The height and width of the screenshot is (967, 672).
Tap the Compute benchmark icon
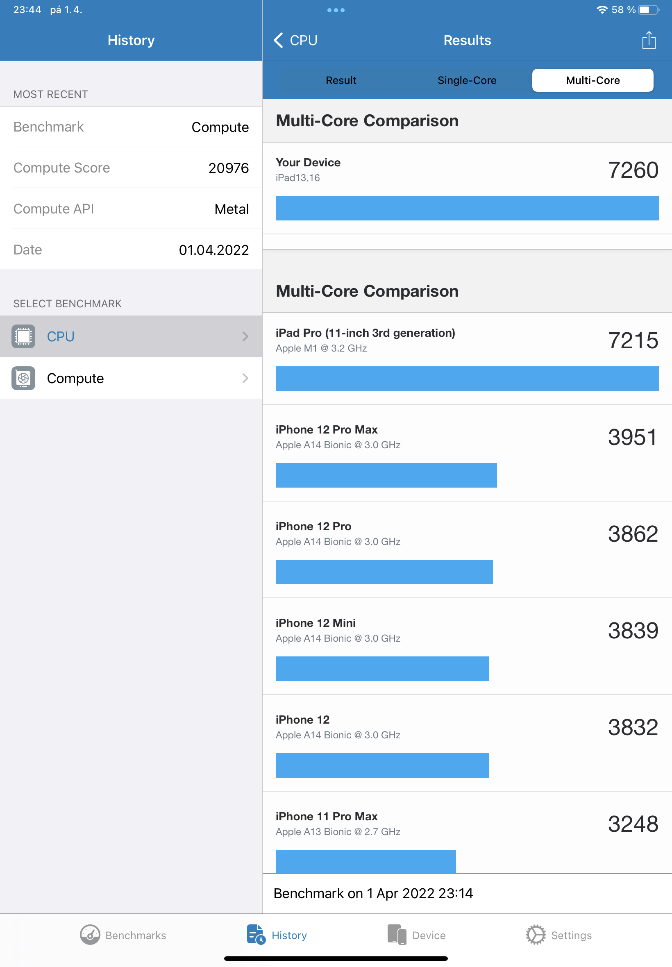coord(23,378)
